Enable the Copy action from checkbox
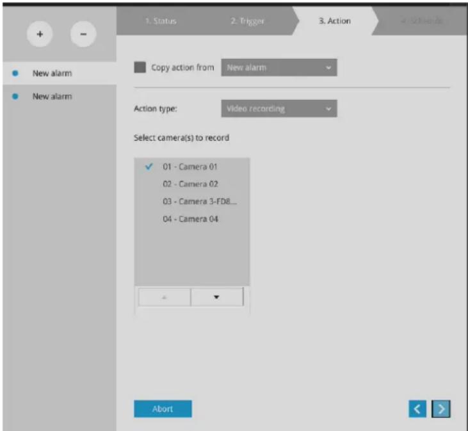 (x=140, y=67)
